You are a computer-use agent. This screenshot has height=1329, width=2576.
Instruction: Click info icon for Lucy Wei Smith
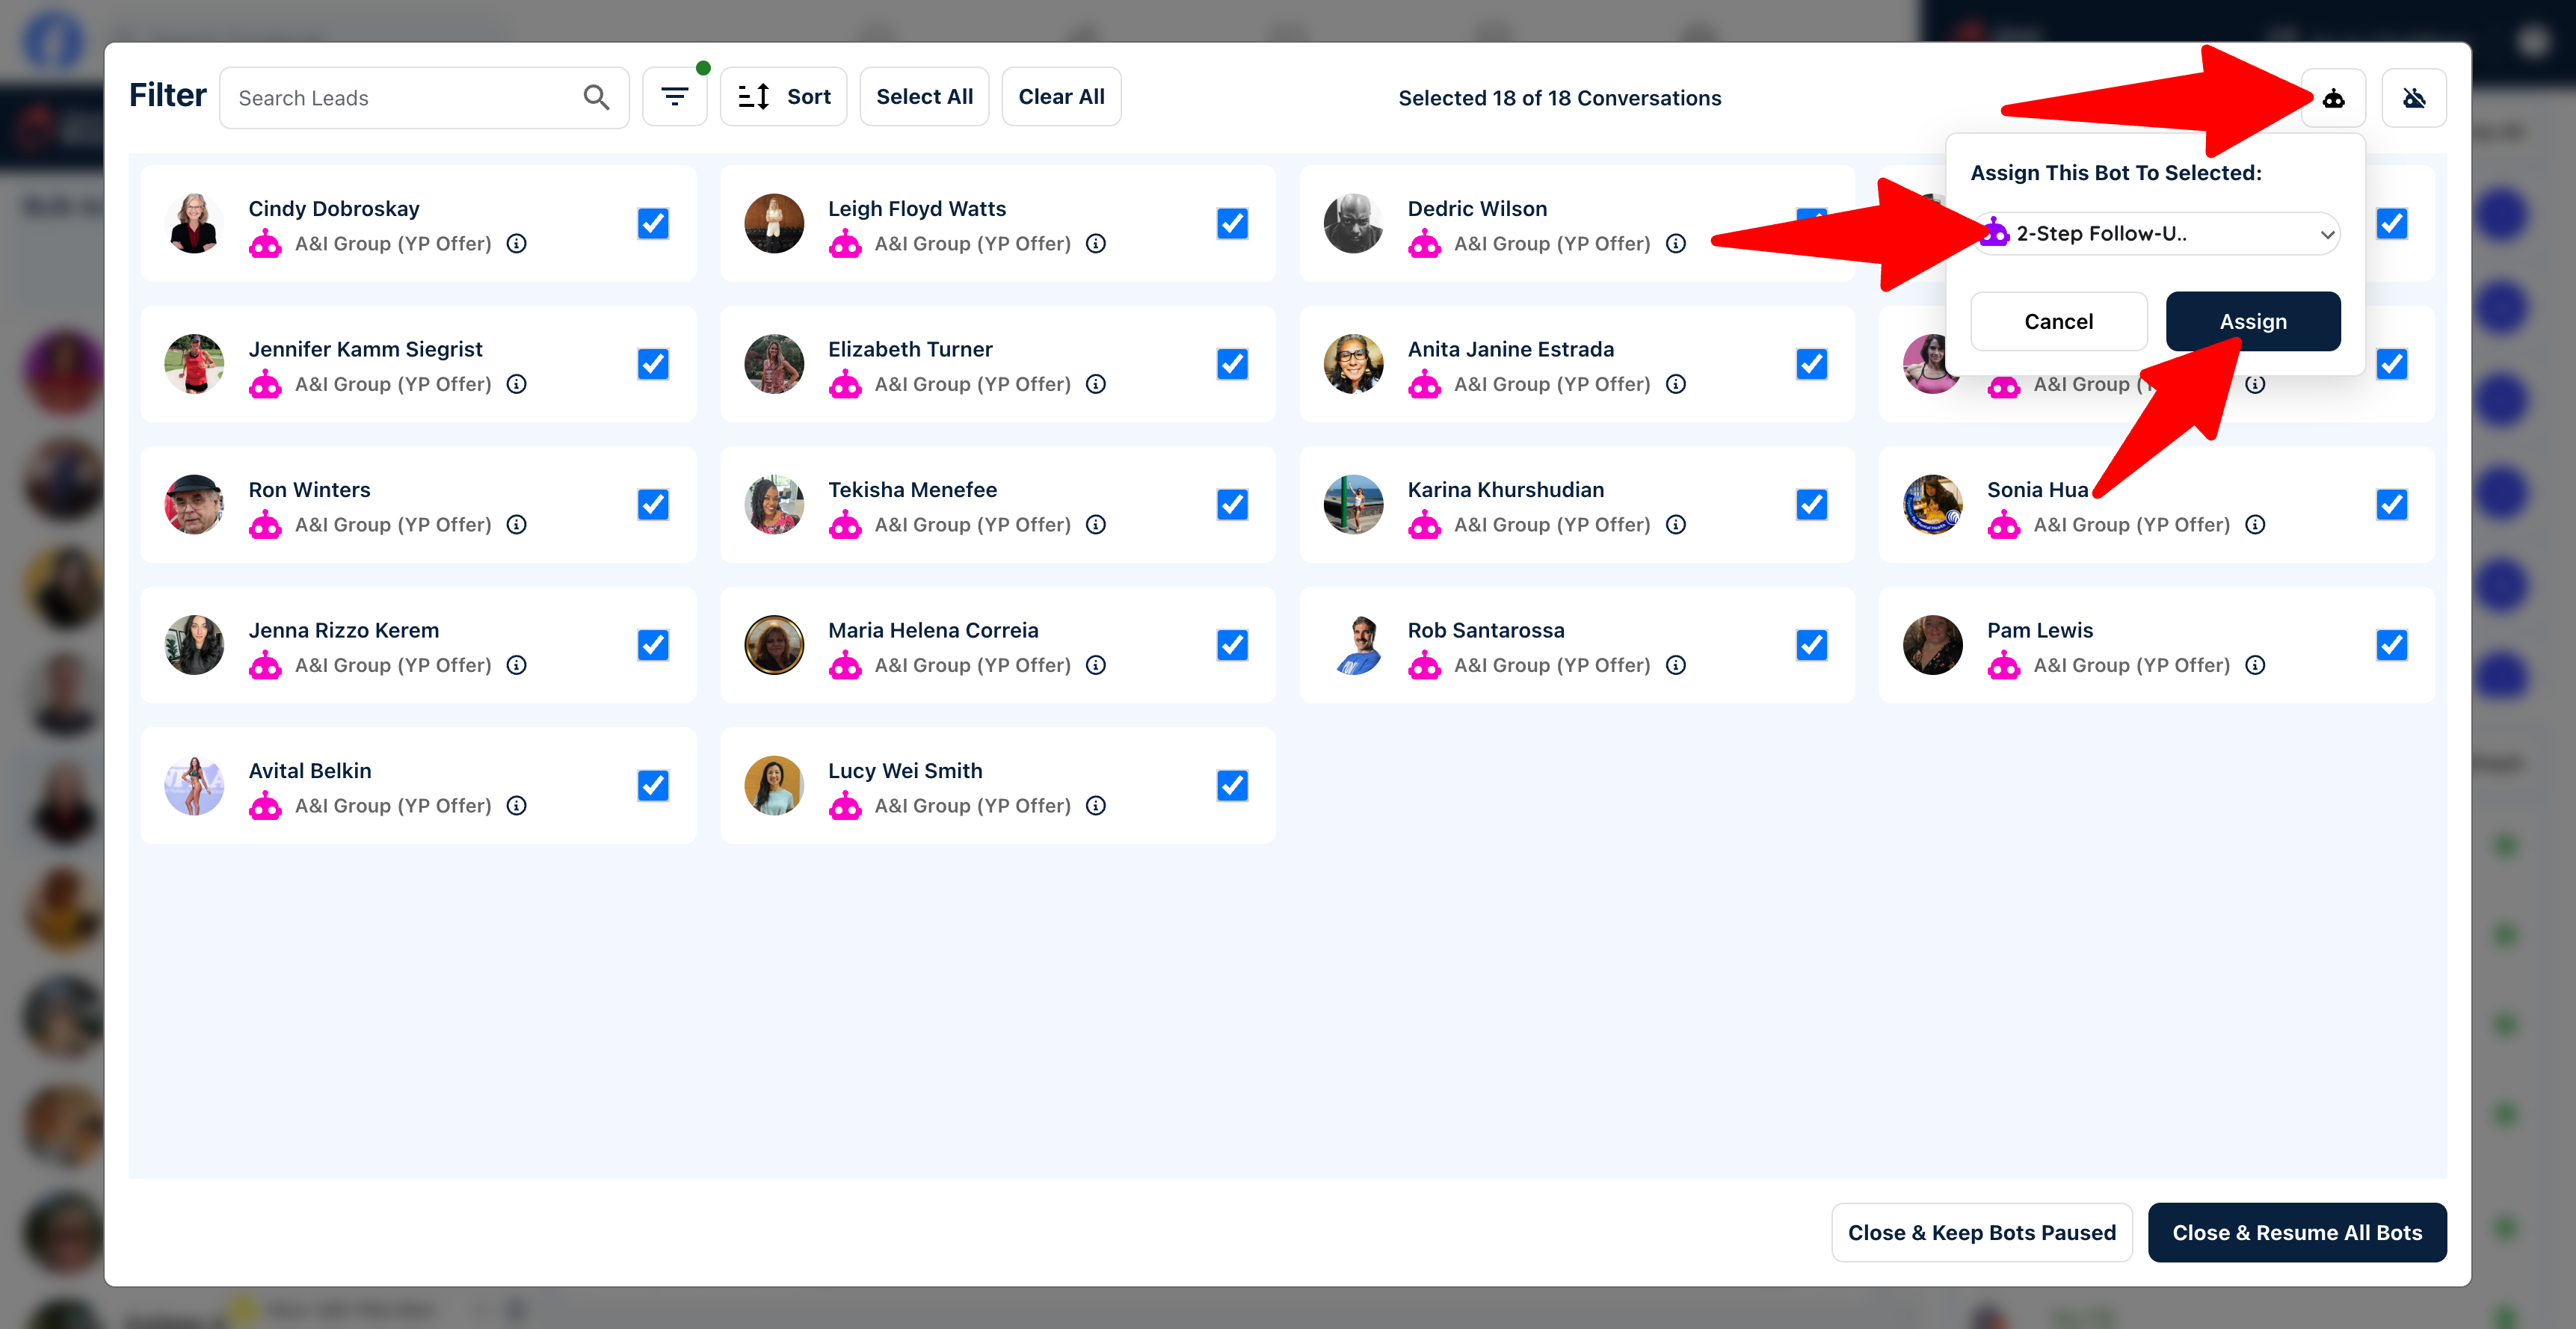1096,806
